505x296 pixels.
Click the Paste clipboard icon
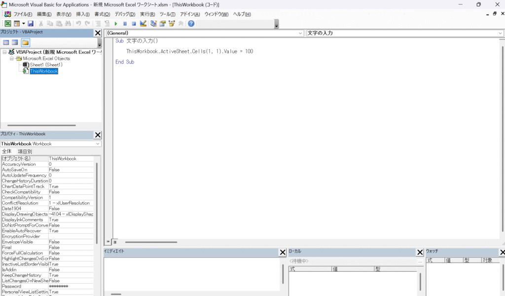click(x=59, y=24)
